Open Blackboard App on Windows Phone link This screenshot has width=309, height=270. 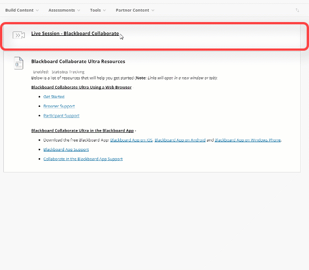coord(248,140)
